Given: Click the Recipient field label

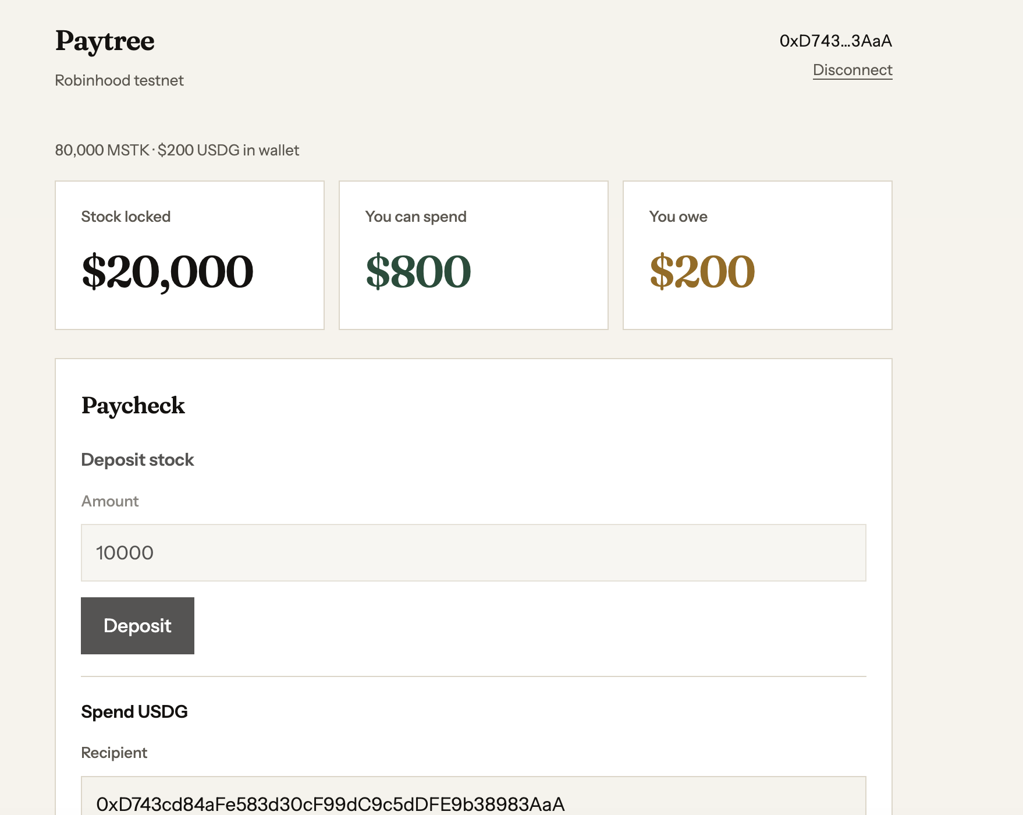Looking at the screenshot, I should pos(114,753).
